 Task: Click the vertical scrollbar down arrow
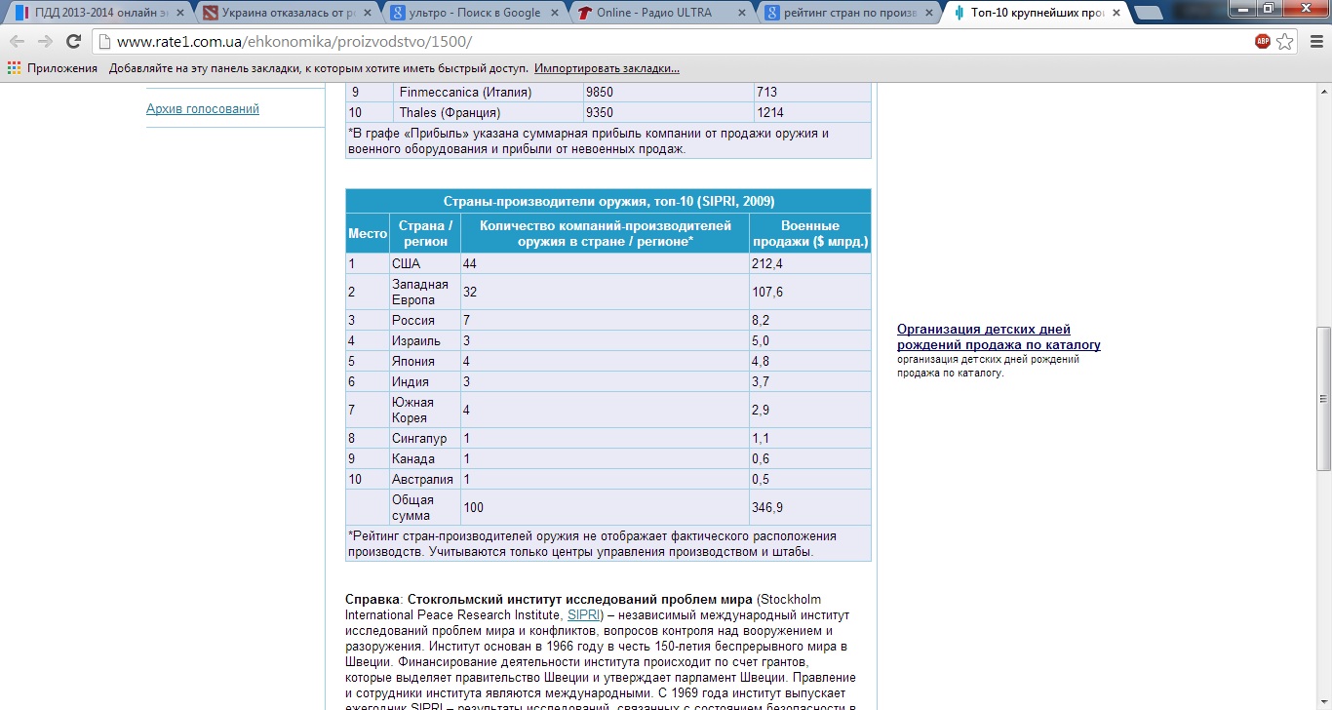(1323, 701)
